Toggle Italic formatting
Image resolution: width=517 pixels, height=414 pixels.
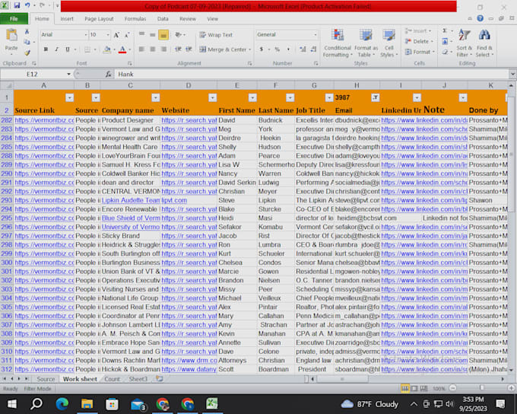pyautogui.click(x=56, y=49)
